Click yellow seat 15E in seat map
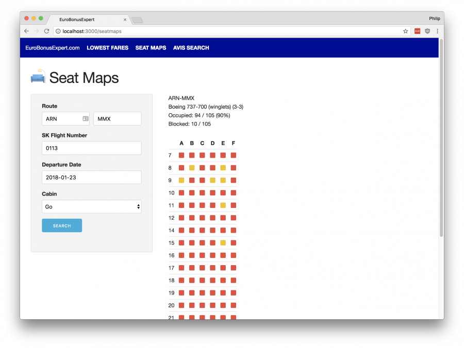Image resolution: width=464 pixels, height=348 pixels. [x=223, y=242]
